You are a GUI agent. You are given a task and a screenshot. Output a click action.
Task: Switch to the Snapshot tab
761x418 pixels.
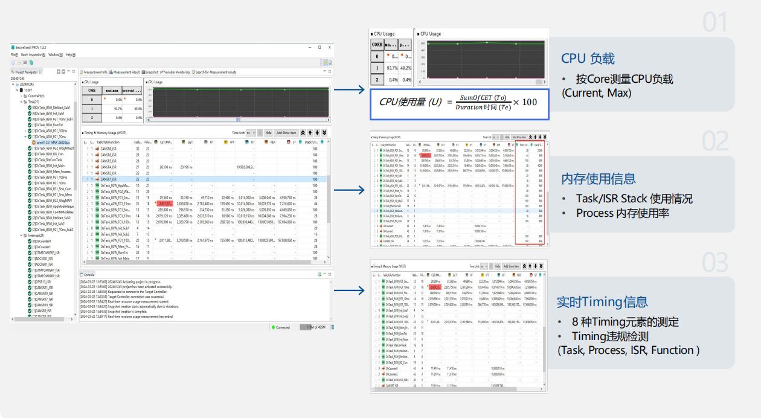(151, 72)
